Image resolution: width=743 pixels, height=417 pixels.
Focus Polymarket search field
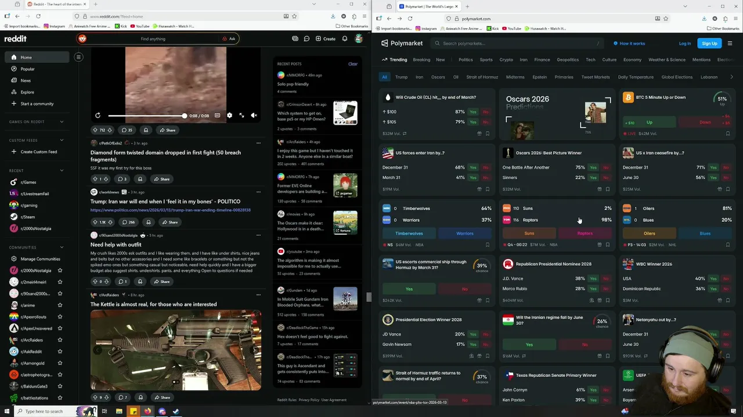tap(518, 43)
